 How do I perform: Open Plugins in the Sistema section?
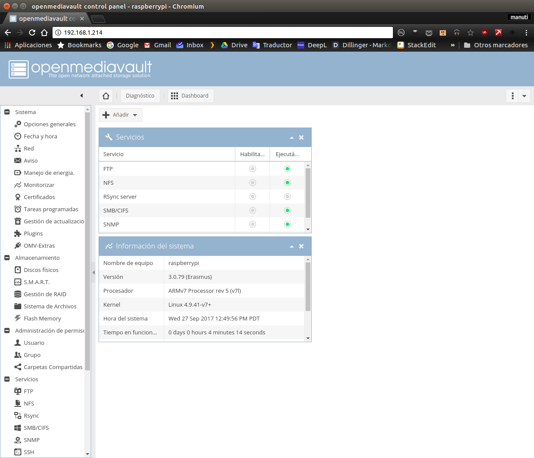point(33,233)
